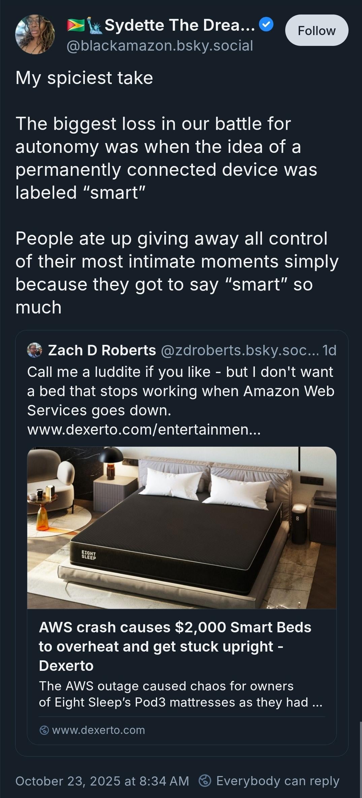Viewport: 362px width, 798px height.
Task: Open Zach D Roberts quoted author name
Action: click(102, 350)
